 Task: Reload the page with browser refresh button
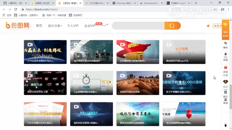[x=16, y=9]
